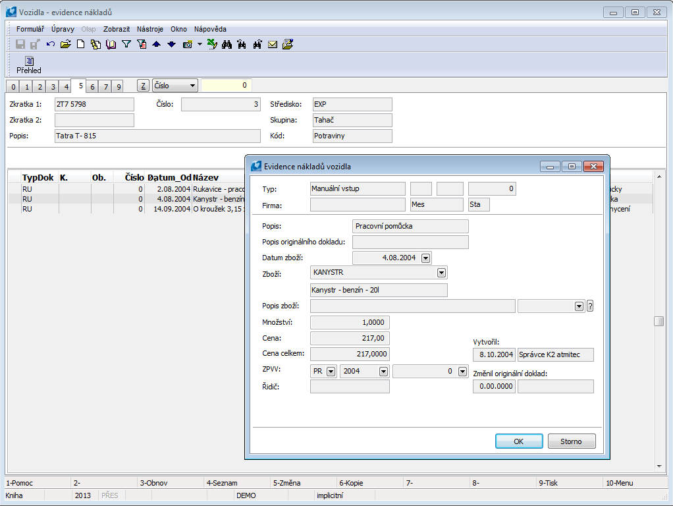Image resolution: width=673 pixels, height=506 pixels.
Task: Click the open folder toolbar icon
Action: pyautogui.click(x=65, y=45)
